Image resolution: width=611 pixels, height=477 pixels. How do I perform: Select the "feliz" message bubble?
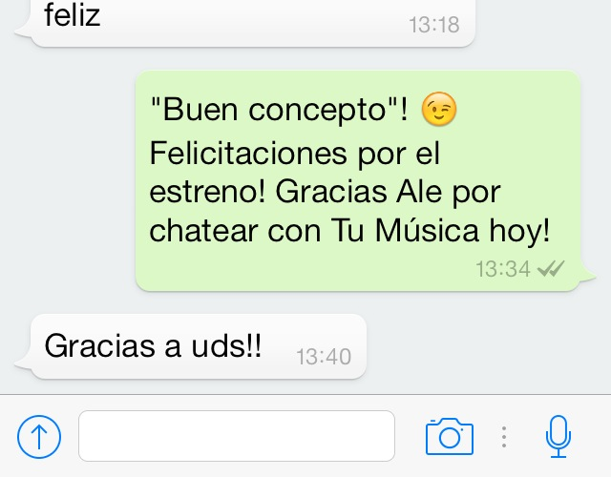245,21
